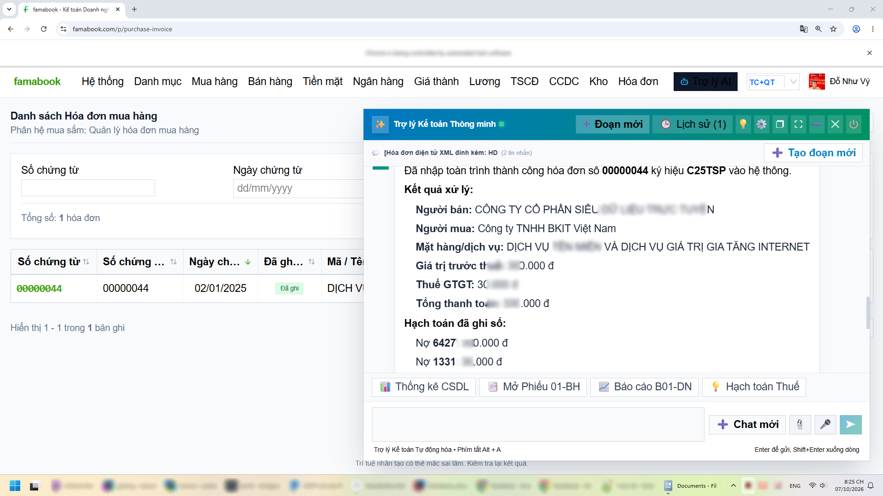Open the Kho menu

tap(598, 81)
